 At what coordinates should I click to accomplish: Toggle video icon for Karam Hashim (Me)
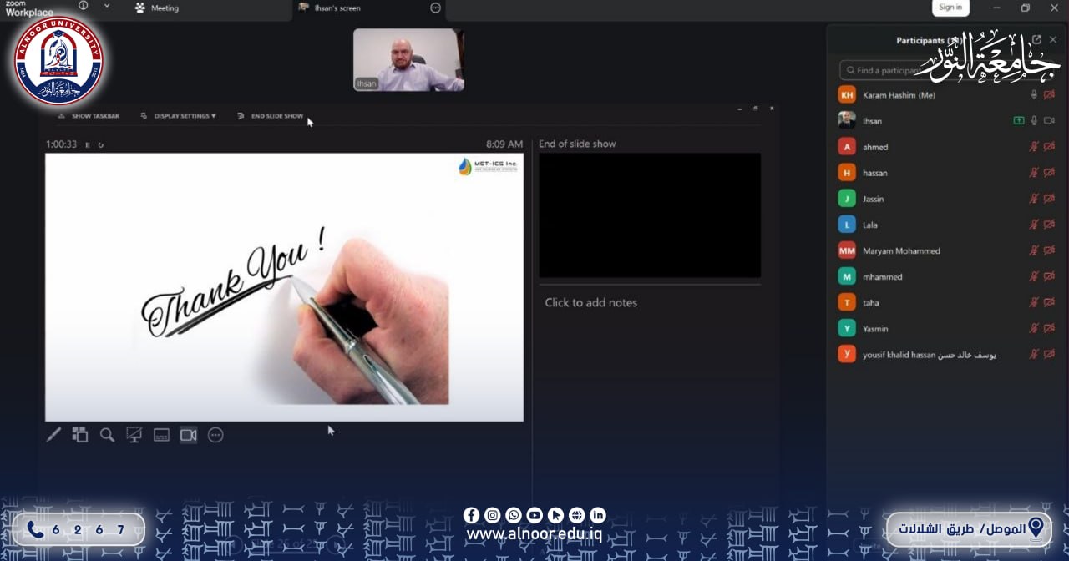click(x=1049, y=95)
